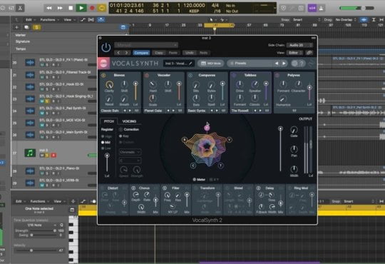Viewport: 385px width, 264px height.
Task: Edit the Inst 3 plugin instance name
Action: coord(179,64)
